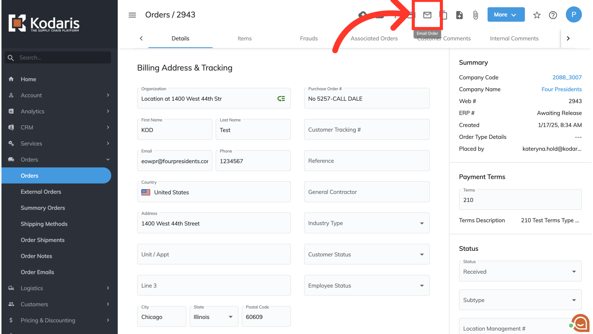Image resolution: width=593 pixels, height=334 pixels.
Task: Toggle sidebar with hamburger menu icon
Action: click(132, 15)
